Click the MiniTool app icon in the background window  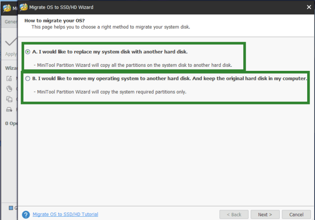(x=7, y=8)
